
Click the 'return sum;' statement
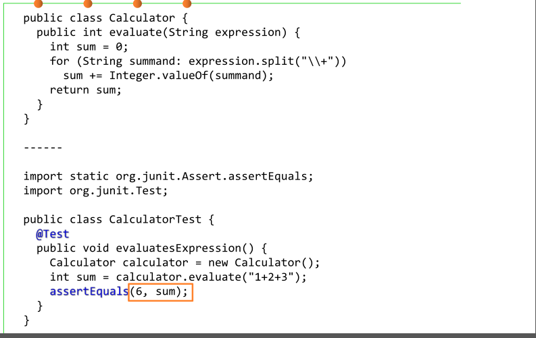(85, 90)
